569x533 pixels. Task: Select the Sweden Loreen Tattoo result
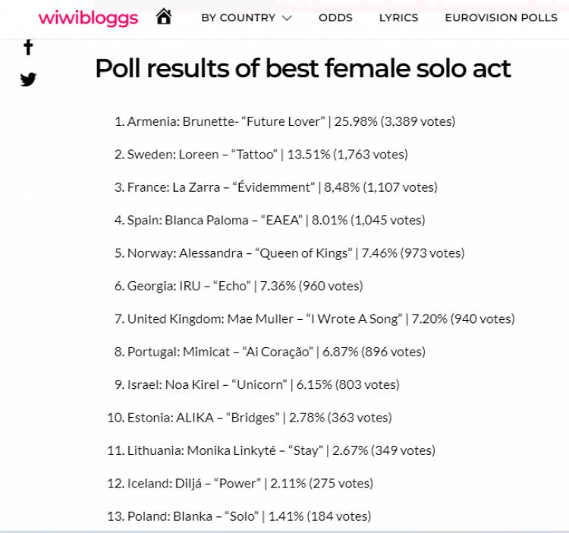(261, 155)
